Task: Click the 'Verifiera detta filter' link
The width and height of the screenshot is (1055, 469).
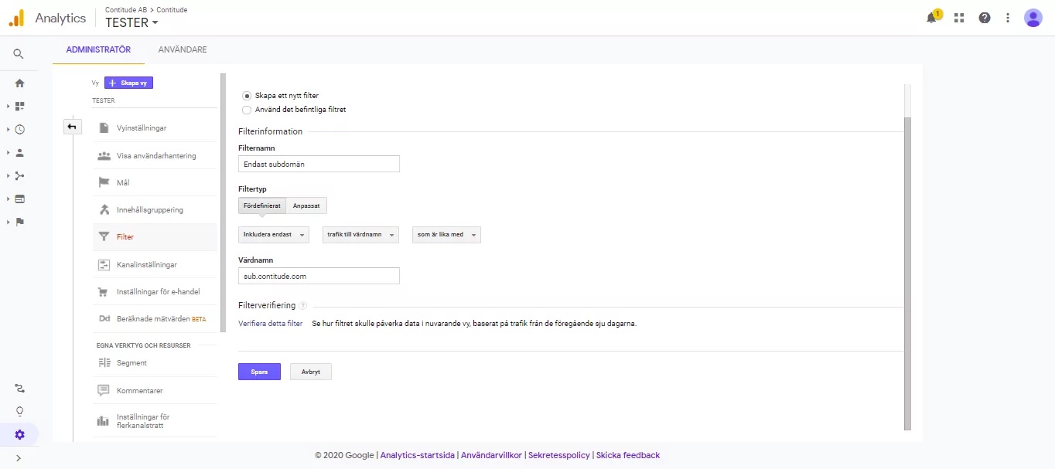Action: coord(270,324)
